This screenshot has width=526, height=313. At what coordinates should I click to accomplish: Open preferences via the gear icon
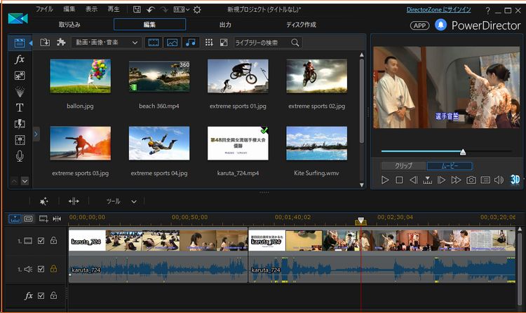pos(197,9)
